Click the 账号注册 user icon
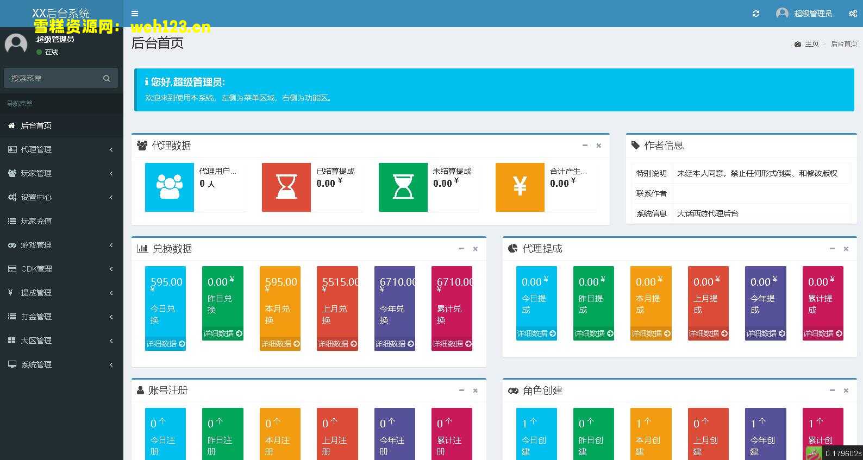Screen dimensions: 863x460 [141, 390]
